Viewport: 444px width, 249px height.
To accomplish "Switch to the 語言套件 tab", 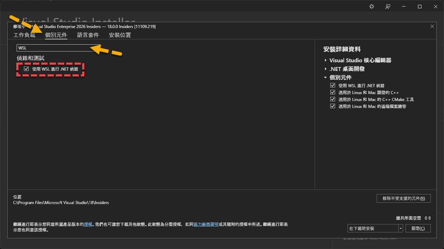I will click(x=88, y=35).
